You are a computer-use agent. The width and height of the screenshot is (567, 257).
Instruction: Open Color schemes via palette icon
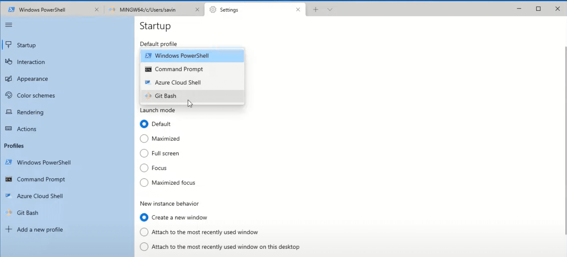(x=9, y=95)
